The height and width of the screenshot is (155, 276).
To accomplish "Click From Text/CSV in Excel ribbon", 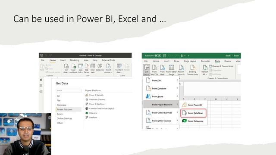I will click(154, 70).
